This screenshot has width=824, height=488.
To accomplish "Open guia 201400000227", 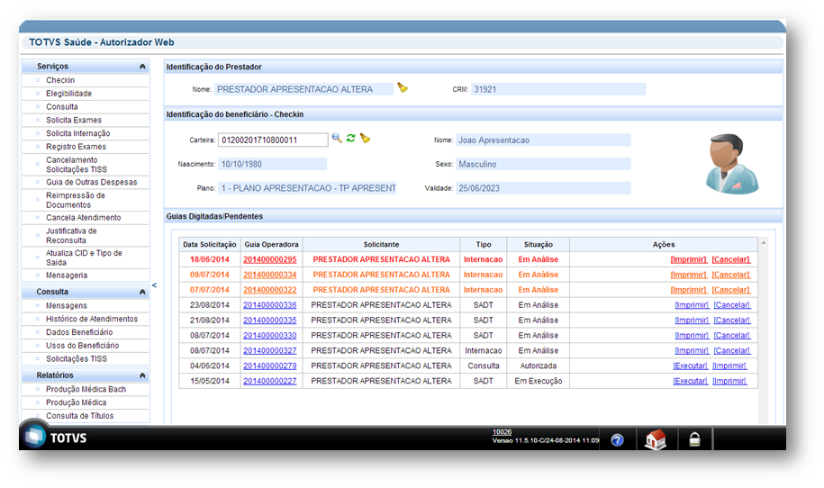I will tap(269, 382).
